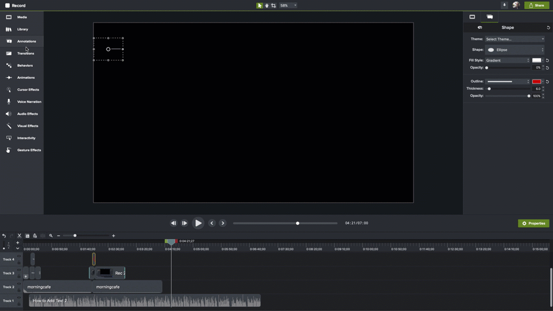
Task: Toggle visibility eye for Track 2
Action: coord(19,284)
